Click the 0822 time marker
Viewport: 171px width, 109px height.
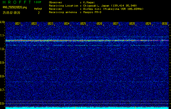tap(34, 24)
